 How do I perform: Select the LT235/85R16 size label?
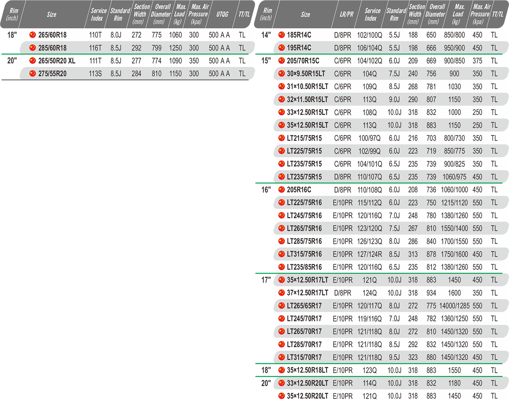tap(304, 267)
